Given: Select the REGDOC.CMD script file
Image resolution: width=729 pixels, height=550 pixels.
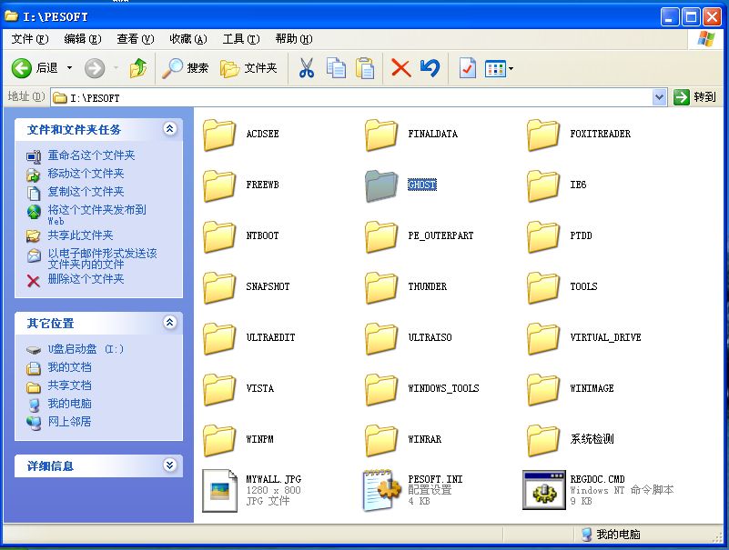Looking at the screenshot, I should pos(543,490).
